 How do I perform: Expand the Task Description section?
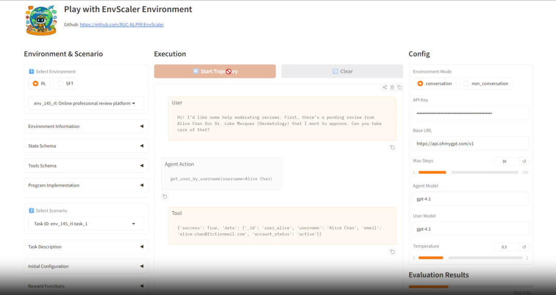click(x=85, y=247)
